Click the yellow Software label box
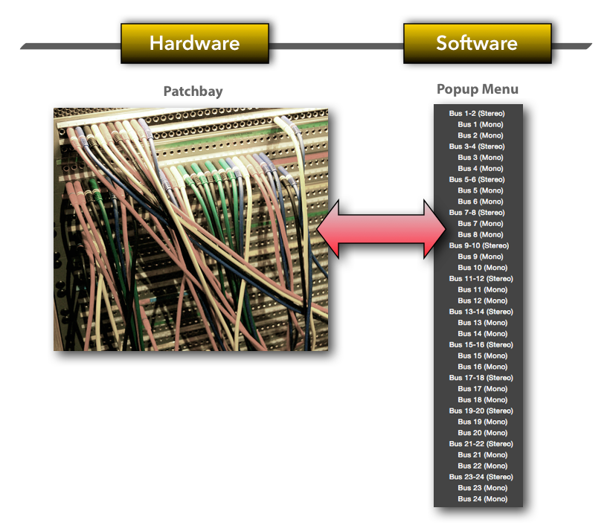The image size is (613, 531). pos(478,43)
